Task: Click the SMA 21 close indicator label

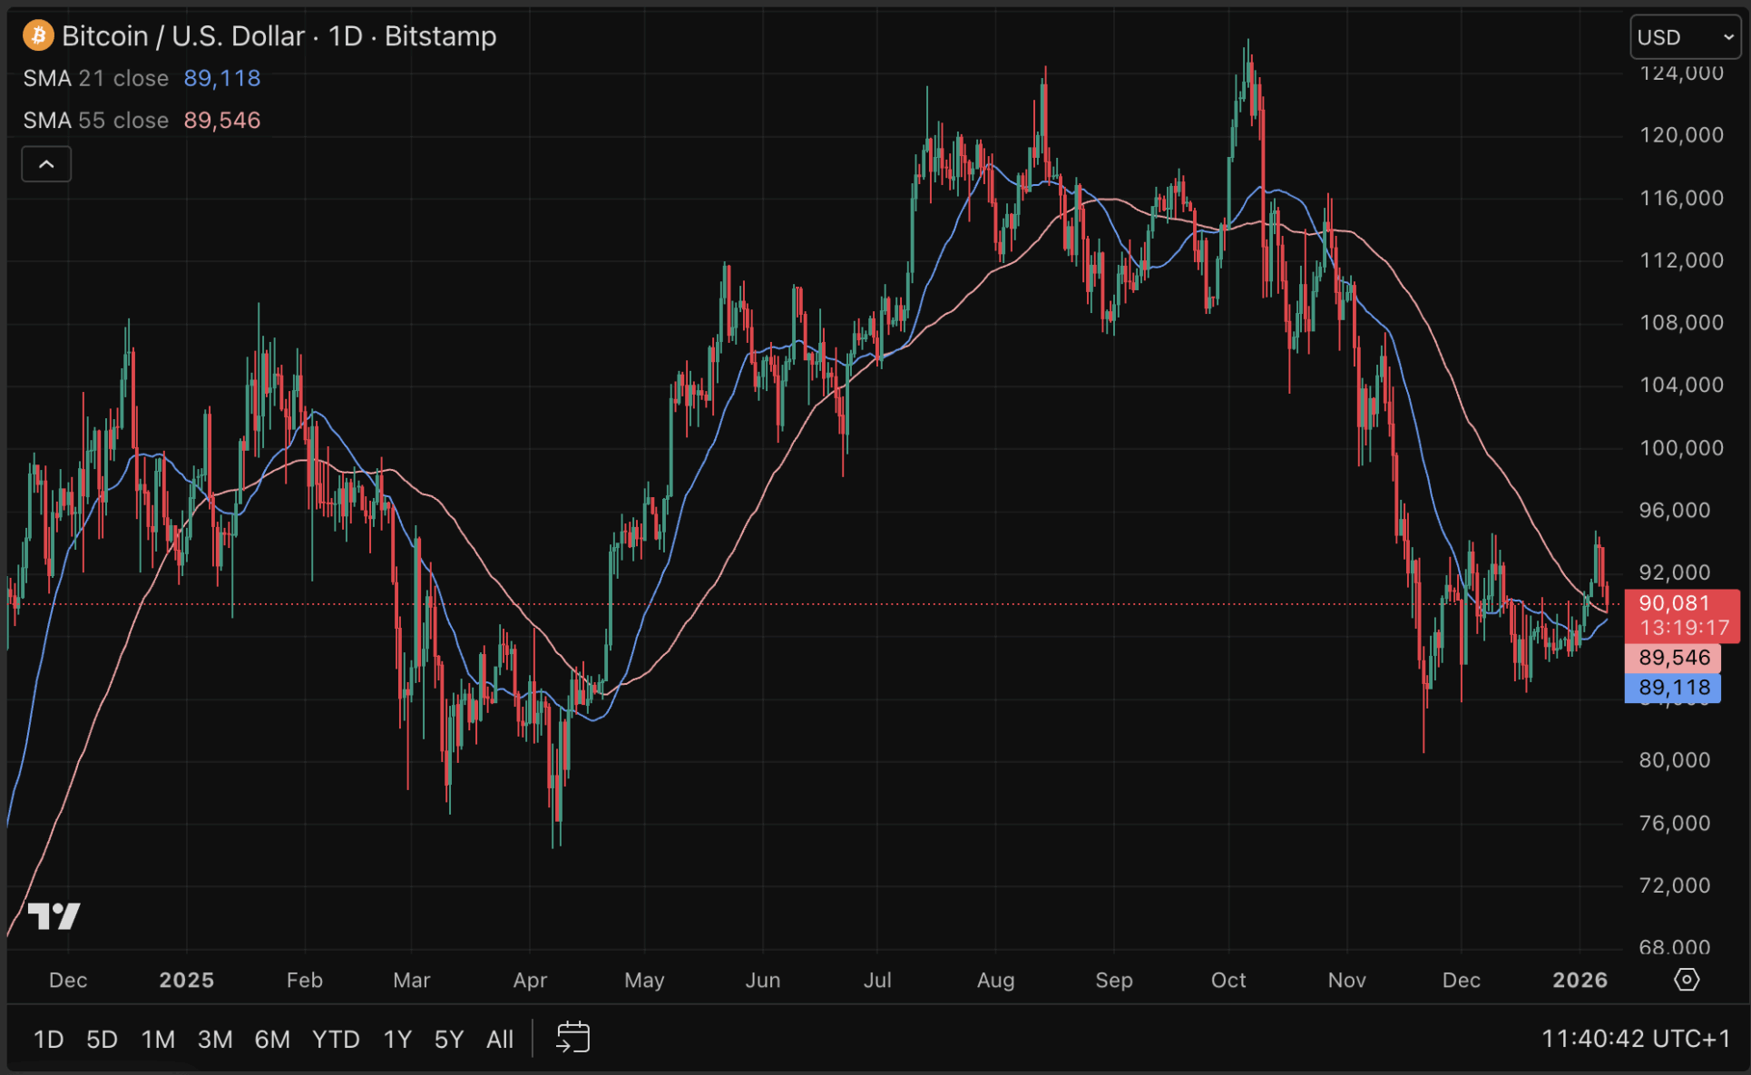Action: 96,78
